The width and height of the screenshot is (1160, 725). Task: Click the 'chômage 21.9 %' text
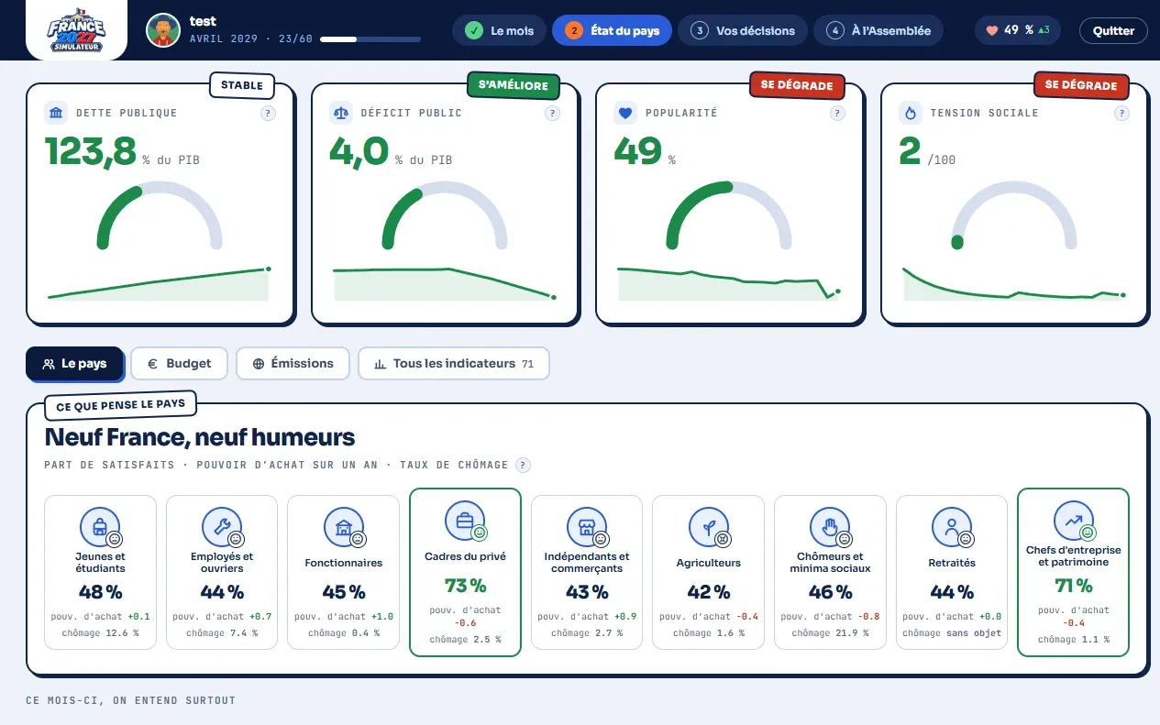(831, 633)
